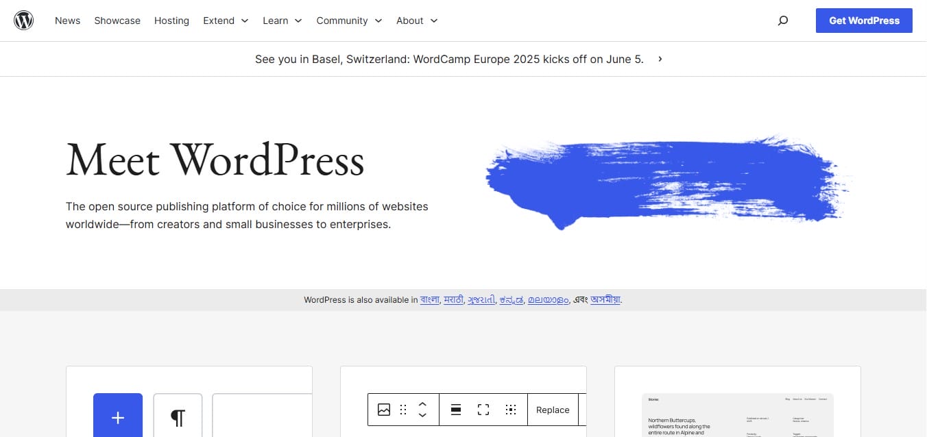Viewport: 927px width, 437px height.
Task: Select the search icon in the header
Action: point(782,21)
